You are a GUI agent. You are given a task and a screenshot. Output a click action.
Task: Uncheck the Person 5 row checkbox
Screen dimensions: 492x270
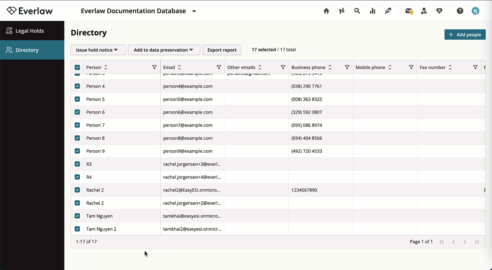point(77,99)
